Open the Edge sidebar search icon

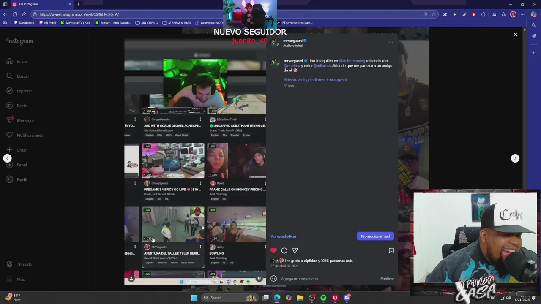(x=534, y=26)
